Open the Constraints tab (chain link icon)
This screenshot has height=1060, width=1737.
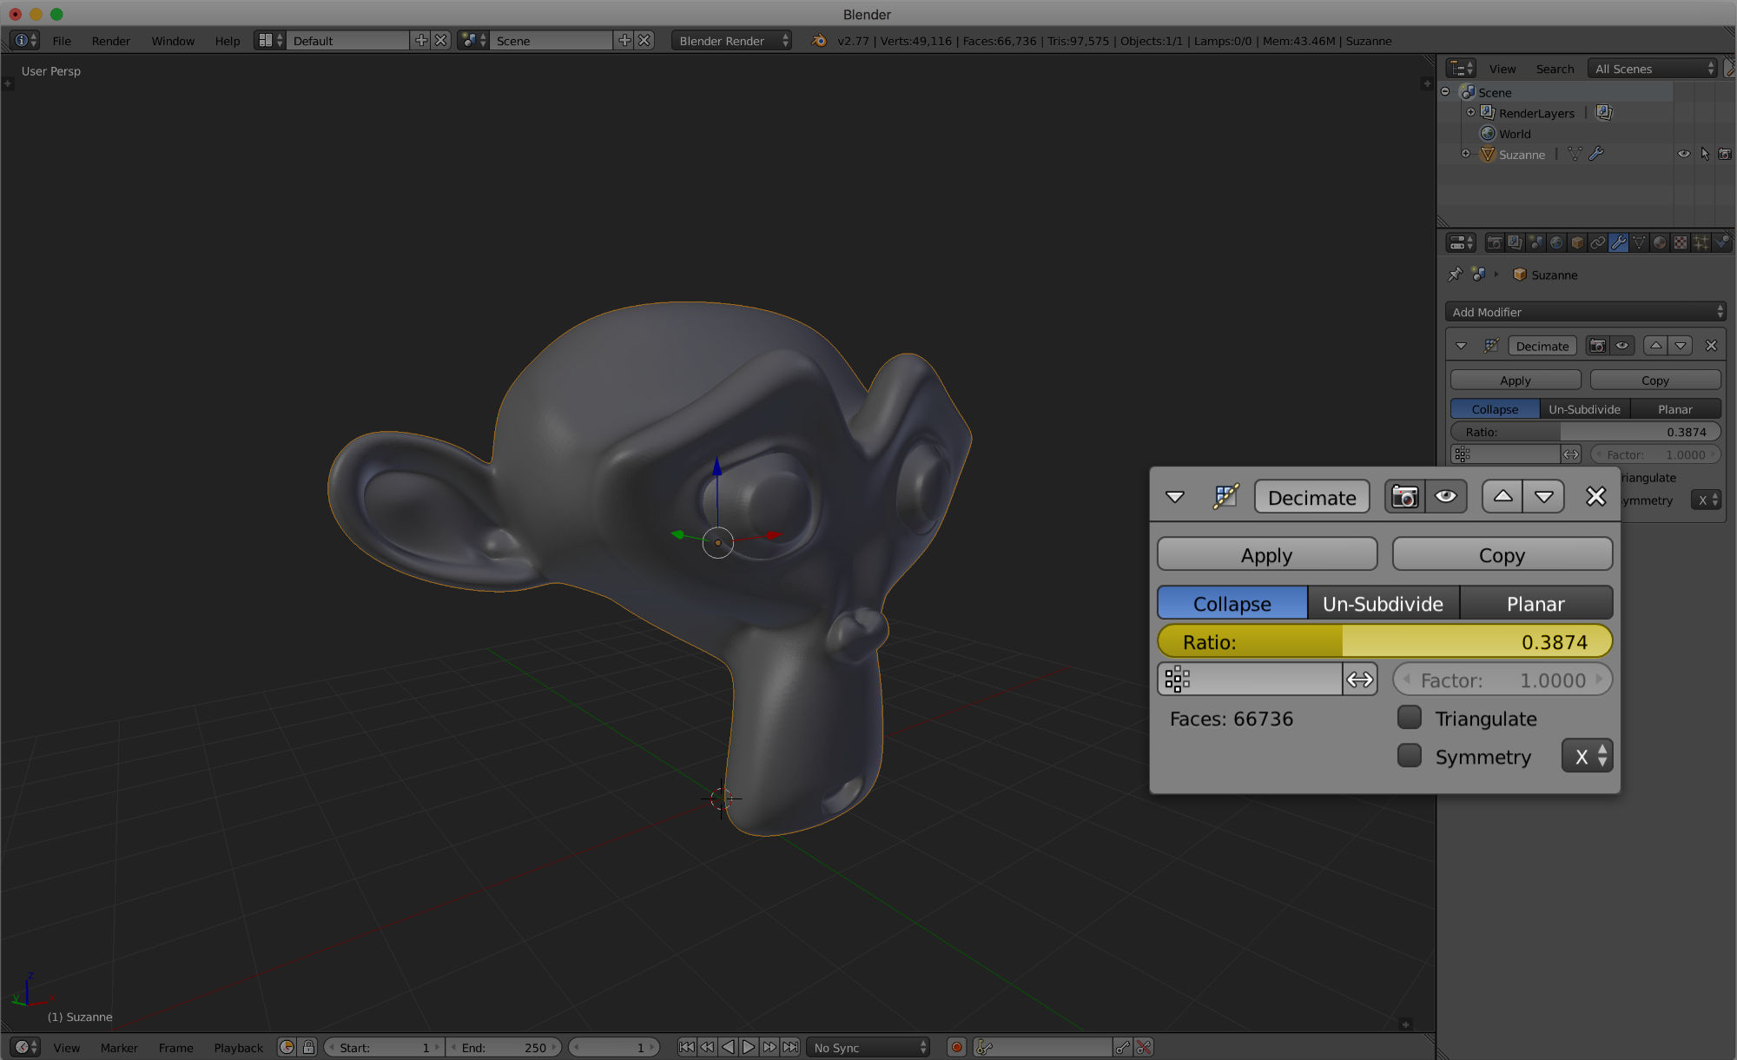[1598, 242]
